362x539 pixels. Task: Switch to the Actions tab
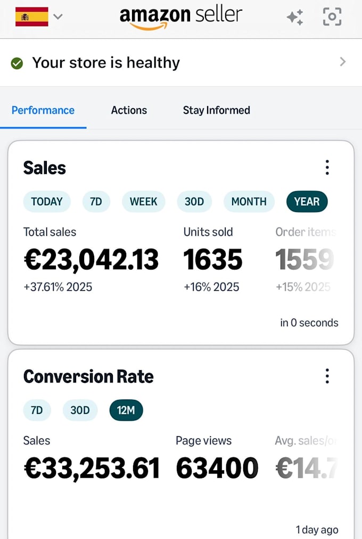pyautogui.click(x=129, y=110)
